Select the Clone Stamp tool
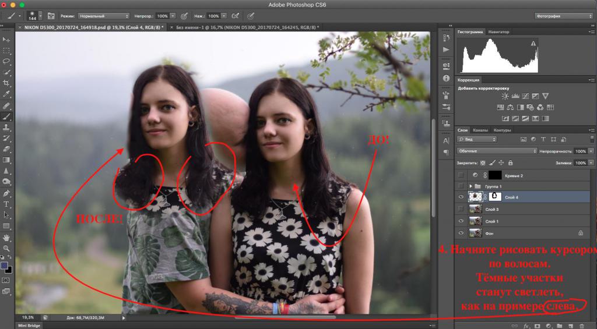The image size is (597, 329). 6,127
